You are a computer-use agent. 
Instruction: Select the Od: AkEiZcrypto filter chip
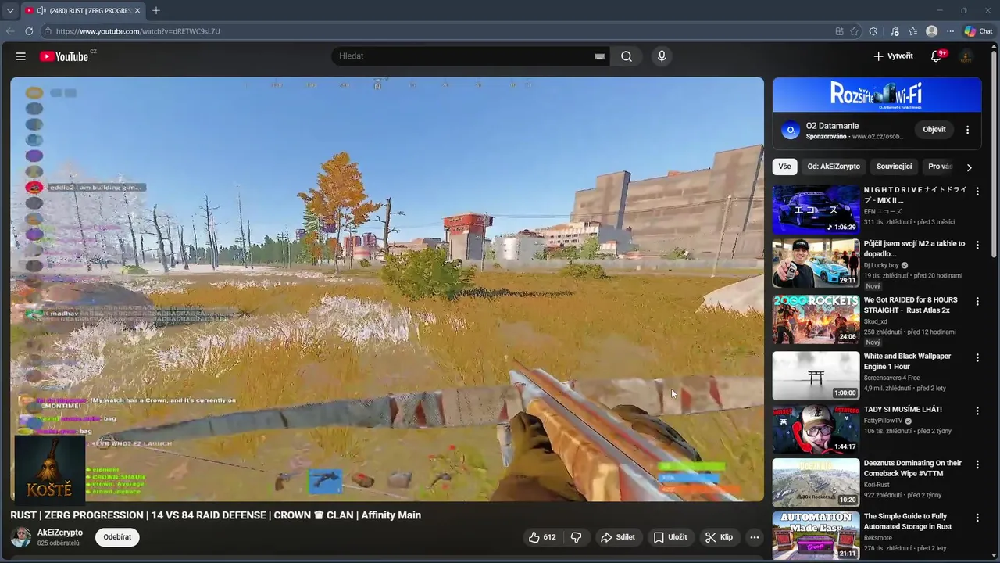pyautogui.click(x=834, y=167)
